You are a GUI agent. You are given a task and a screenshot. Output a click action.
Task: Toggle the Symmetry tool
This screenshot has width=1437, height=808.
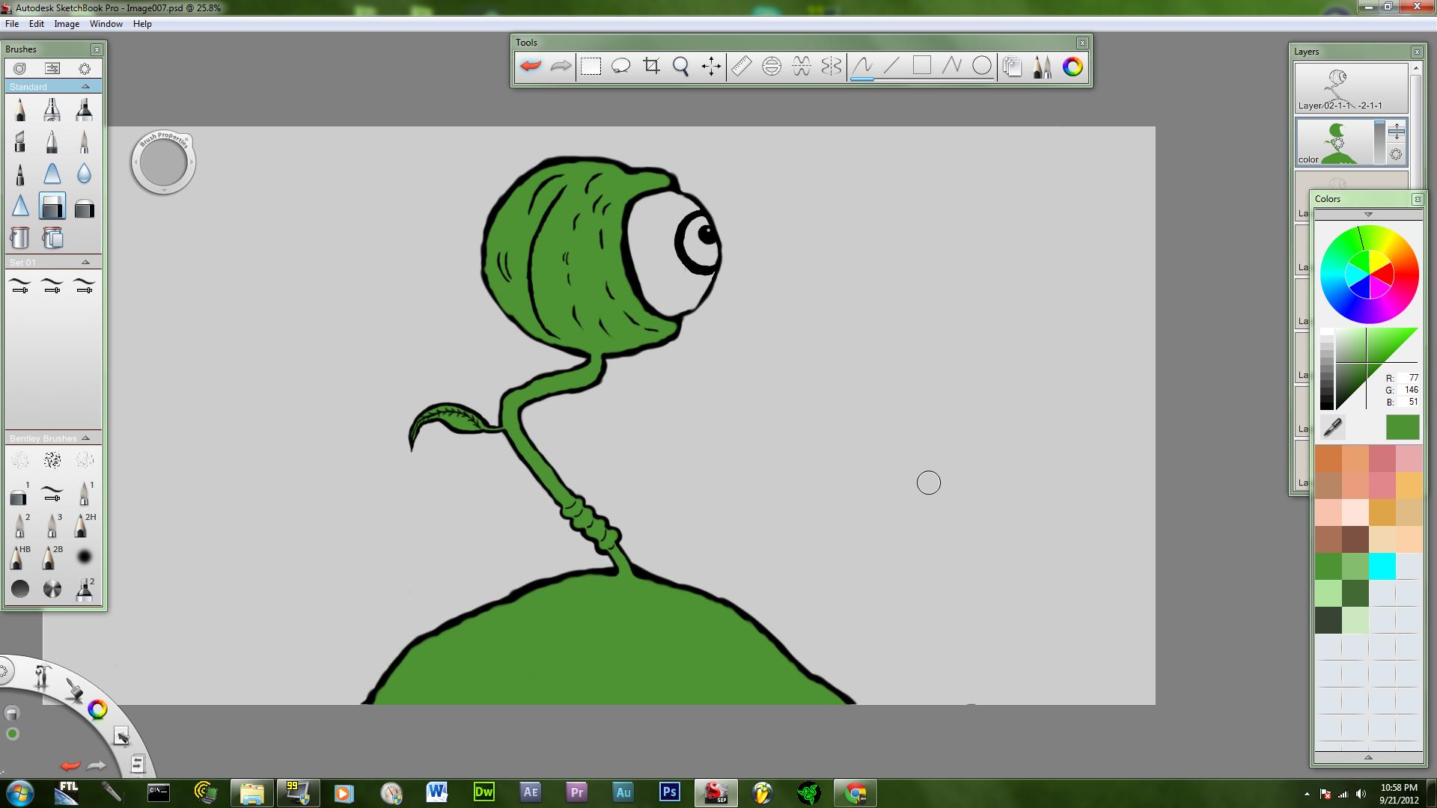click(832, 66)
